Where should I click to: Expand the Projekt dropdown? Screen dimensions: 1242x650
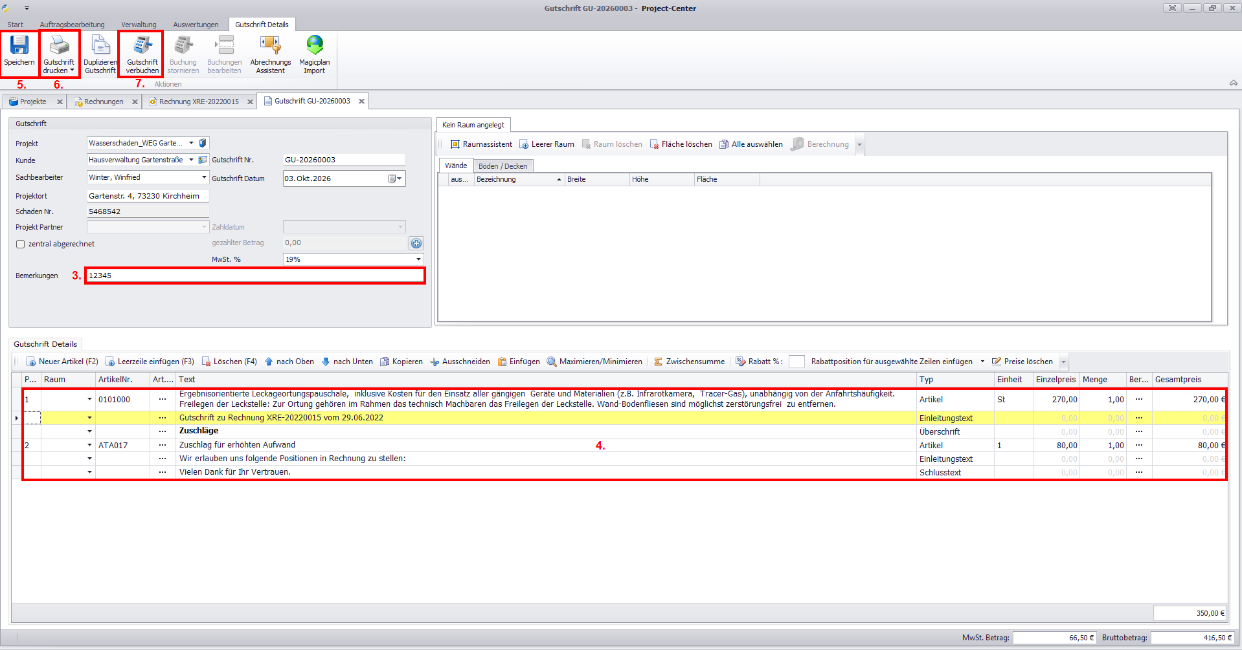pyautogui.click(x=191, y=143)
